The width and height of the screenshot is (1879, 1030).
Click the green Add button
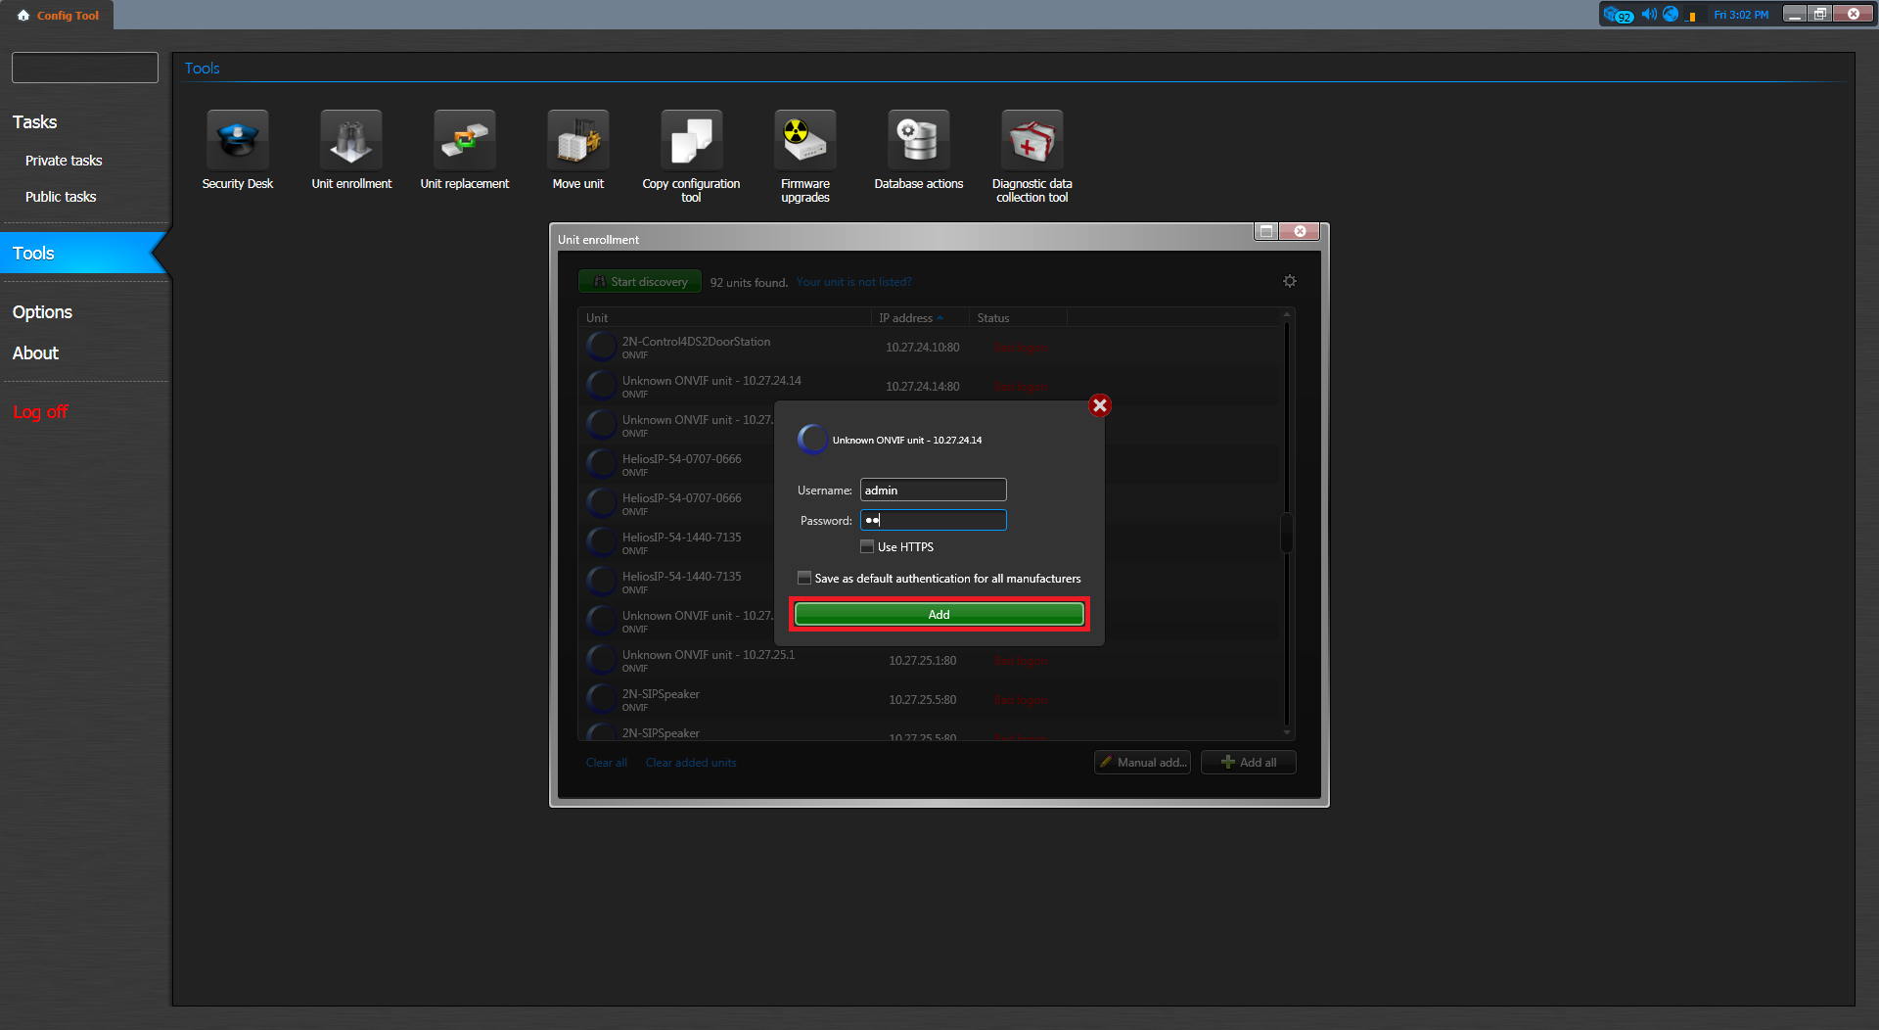point(939,614)
